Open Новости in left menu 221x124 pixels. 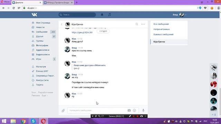click(x=40, y=27)
